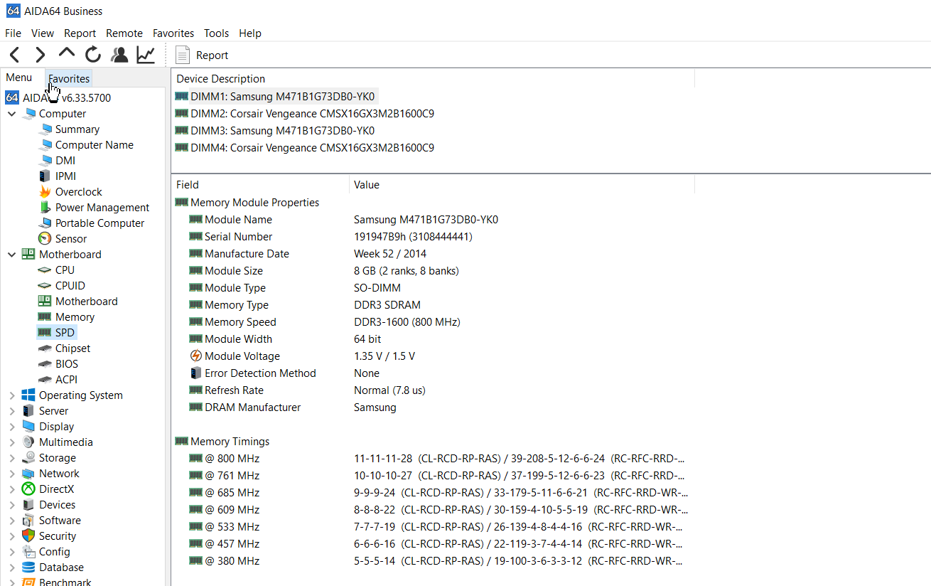Select DIMM1 Samsung M471B1G73DB0-YK0

[x=282, y=96]
